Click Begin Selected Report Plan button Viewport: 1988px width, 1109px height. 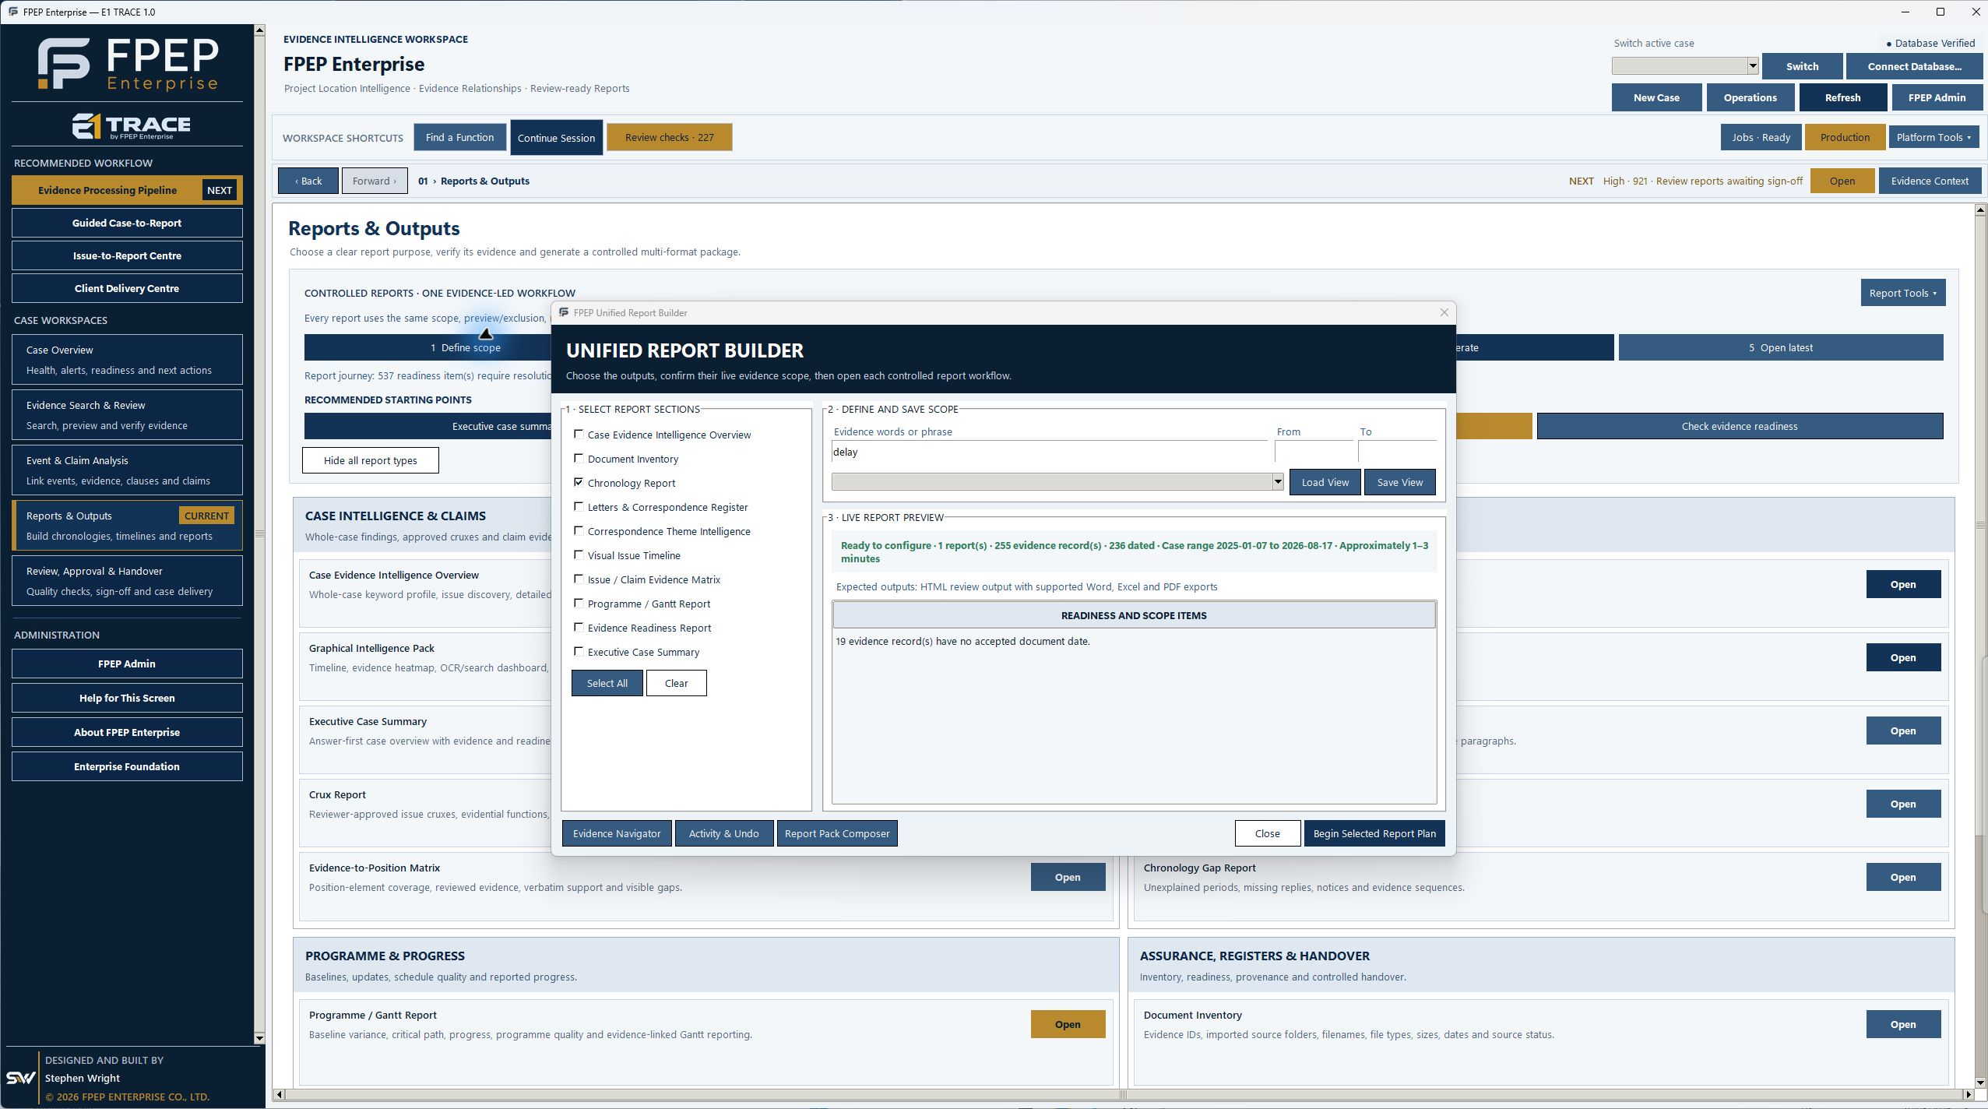click(x=1374, y=833)
